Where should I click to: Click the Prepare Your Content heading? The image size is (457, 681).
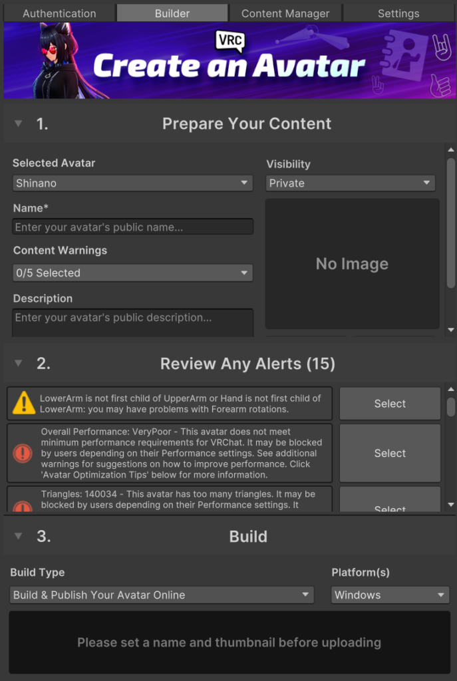pyautogui.click(x=247, y=124)
